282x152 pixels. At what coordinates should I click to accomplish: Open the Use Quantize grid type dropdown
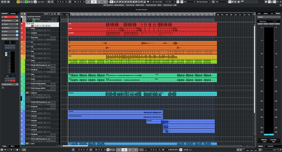tap(203, 2)
